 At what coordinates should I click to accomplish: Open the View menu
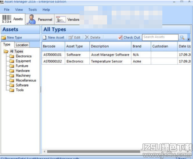pyautogui.click(x=19, y=10)
